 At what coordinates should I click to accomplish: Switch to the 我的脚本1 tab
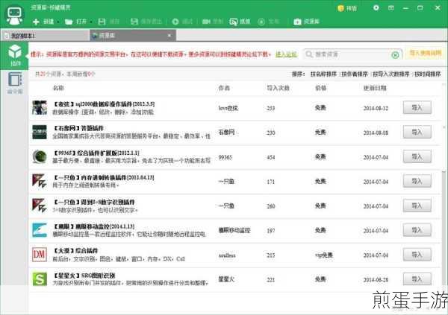45,36
